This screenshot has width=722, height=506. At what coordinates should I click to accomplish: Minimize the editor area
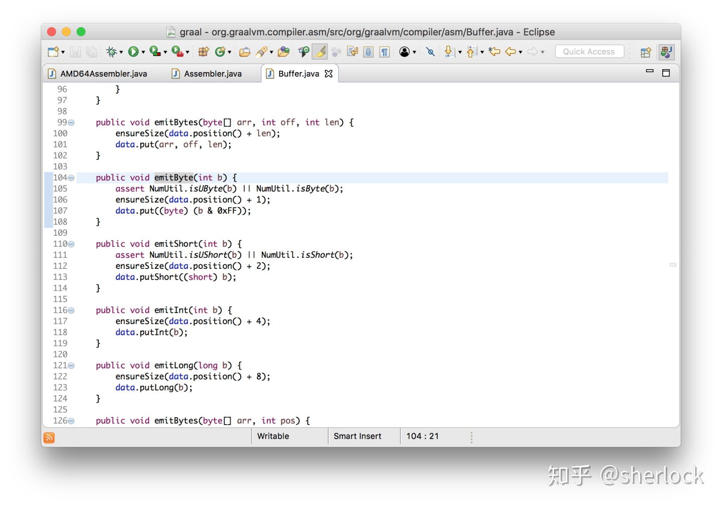coord(650,71)
